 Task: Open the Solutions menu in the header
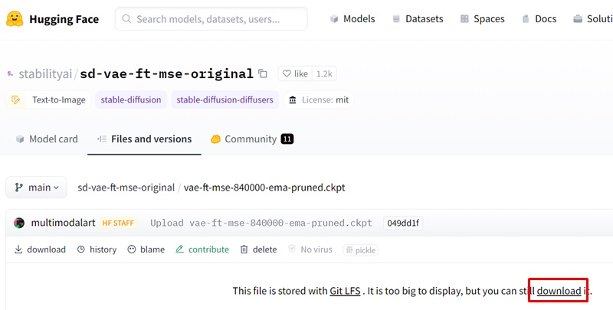[x=592, y=18]
